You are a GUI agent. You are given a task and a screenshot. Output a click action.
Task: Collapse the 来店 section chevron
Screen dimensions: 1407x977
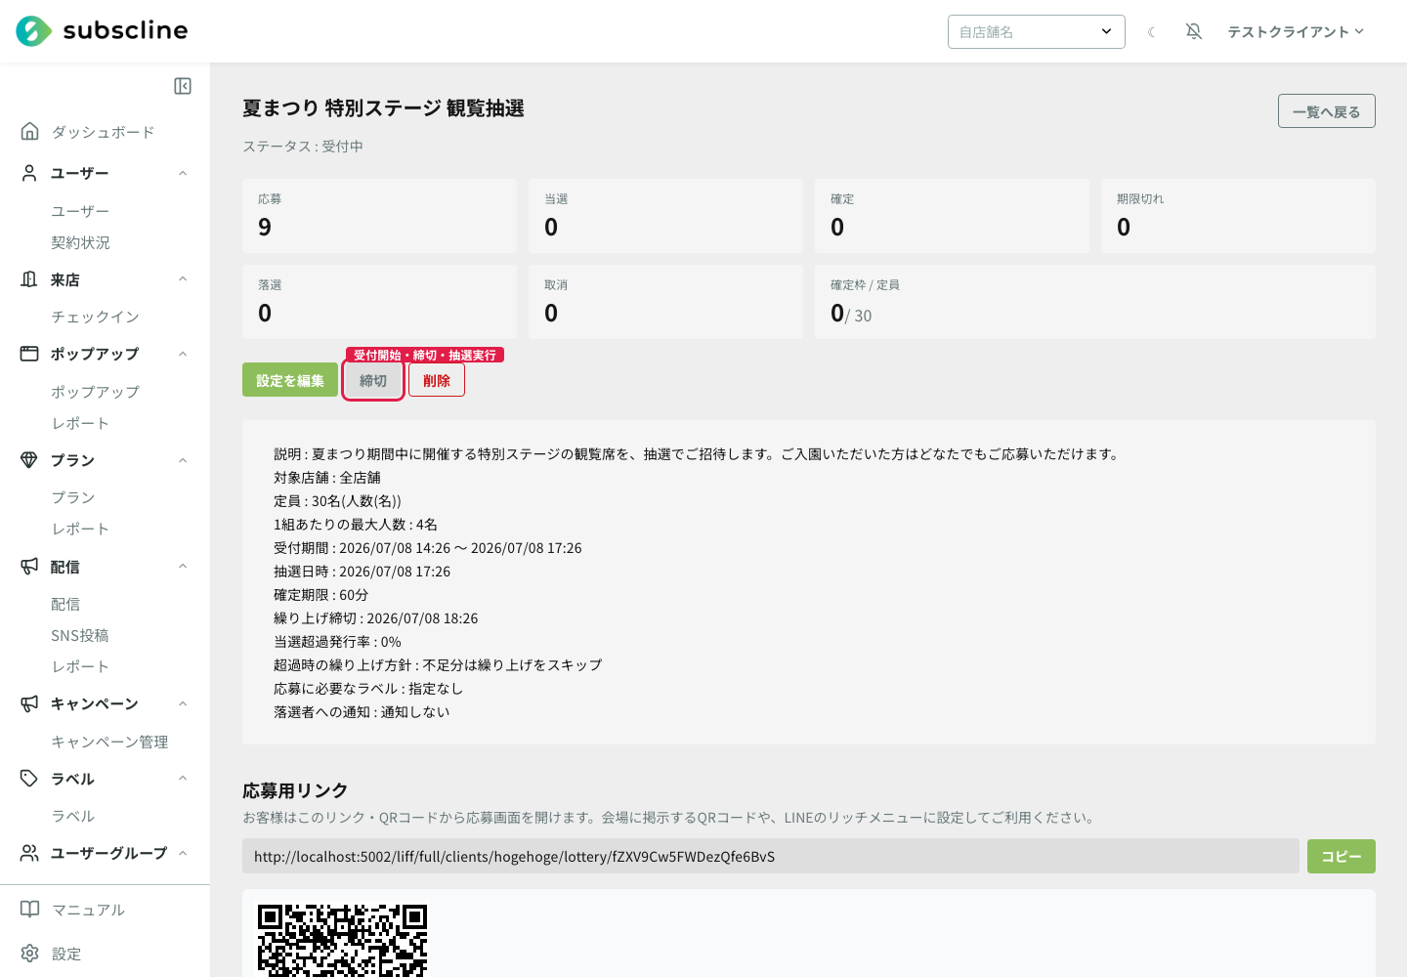click(x=183, y=279)
